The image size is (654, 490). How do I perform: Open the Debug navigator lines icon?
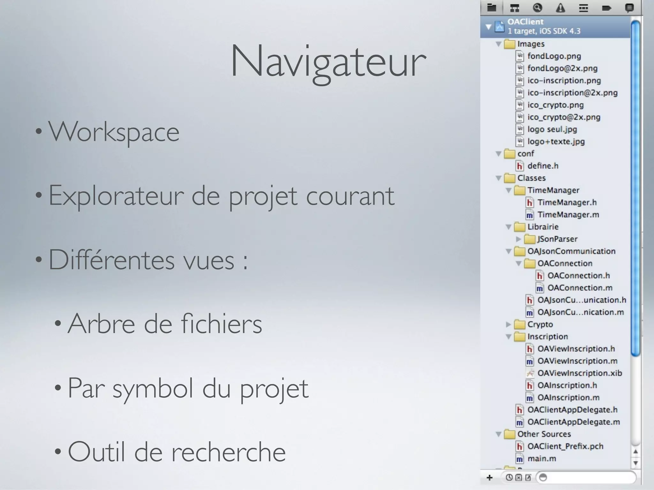click(583, 8)
